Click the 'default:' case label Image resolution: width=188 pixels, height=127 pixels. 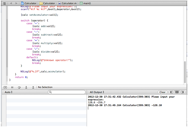tap(32, 57)
